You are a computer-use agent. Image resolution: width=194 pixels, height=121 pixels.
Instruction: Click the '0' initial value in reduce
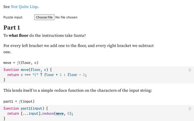click(x=69, y=113)
